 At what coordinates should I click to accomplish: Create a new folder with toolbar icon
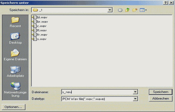(x=135, y=10)
